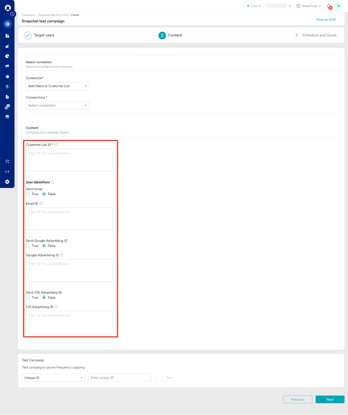Open the megaphone campaigns icon
This screenshot has width=348, height=415.
point(7,66)
